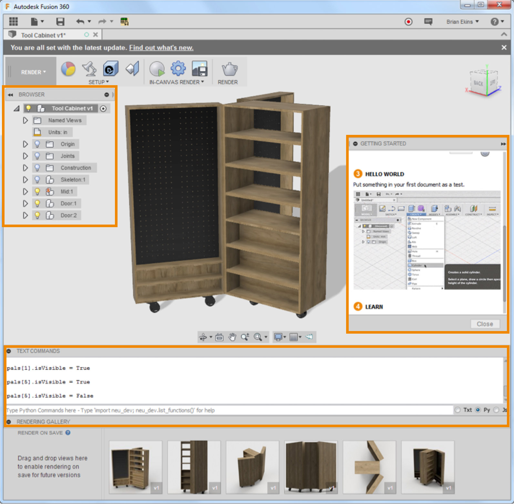Screen dimensions: 514x504
Task: Toggle visibility lightbulb for Skeleton:1
Action: click(x=37, y=180)
